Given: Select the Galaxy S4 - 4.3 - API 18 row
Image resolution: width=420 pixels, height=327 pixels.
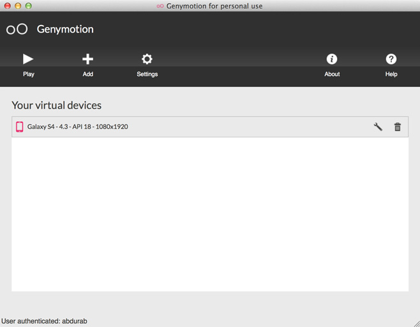Looking at the screenshot, I should (210, 126).
